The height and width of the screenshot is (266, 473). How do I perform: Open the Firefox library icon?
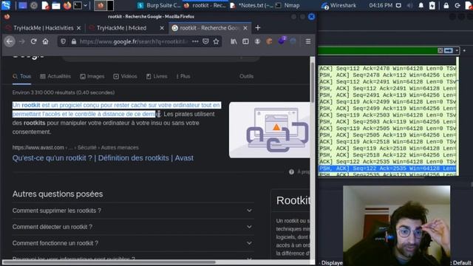point(234,41)
